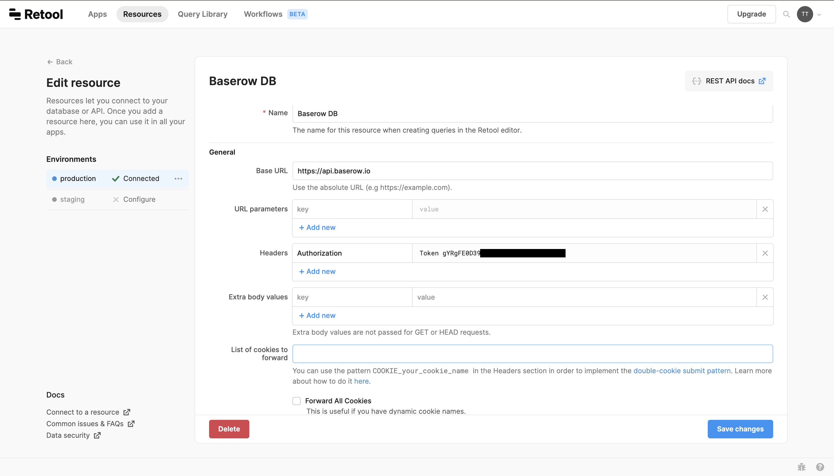The height and width of the screenshot is (476, 834).
Task: Click the Upgrade button
Action: click(x=751, y=14)
